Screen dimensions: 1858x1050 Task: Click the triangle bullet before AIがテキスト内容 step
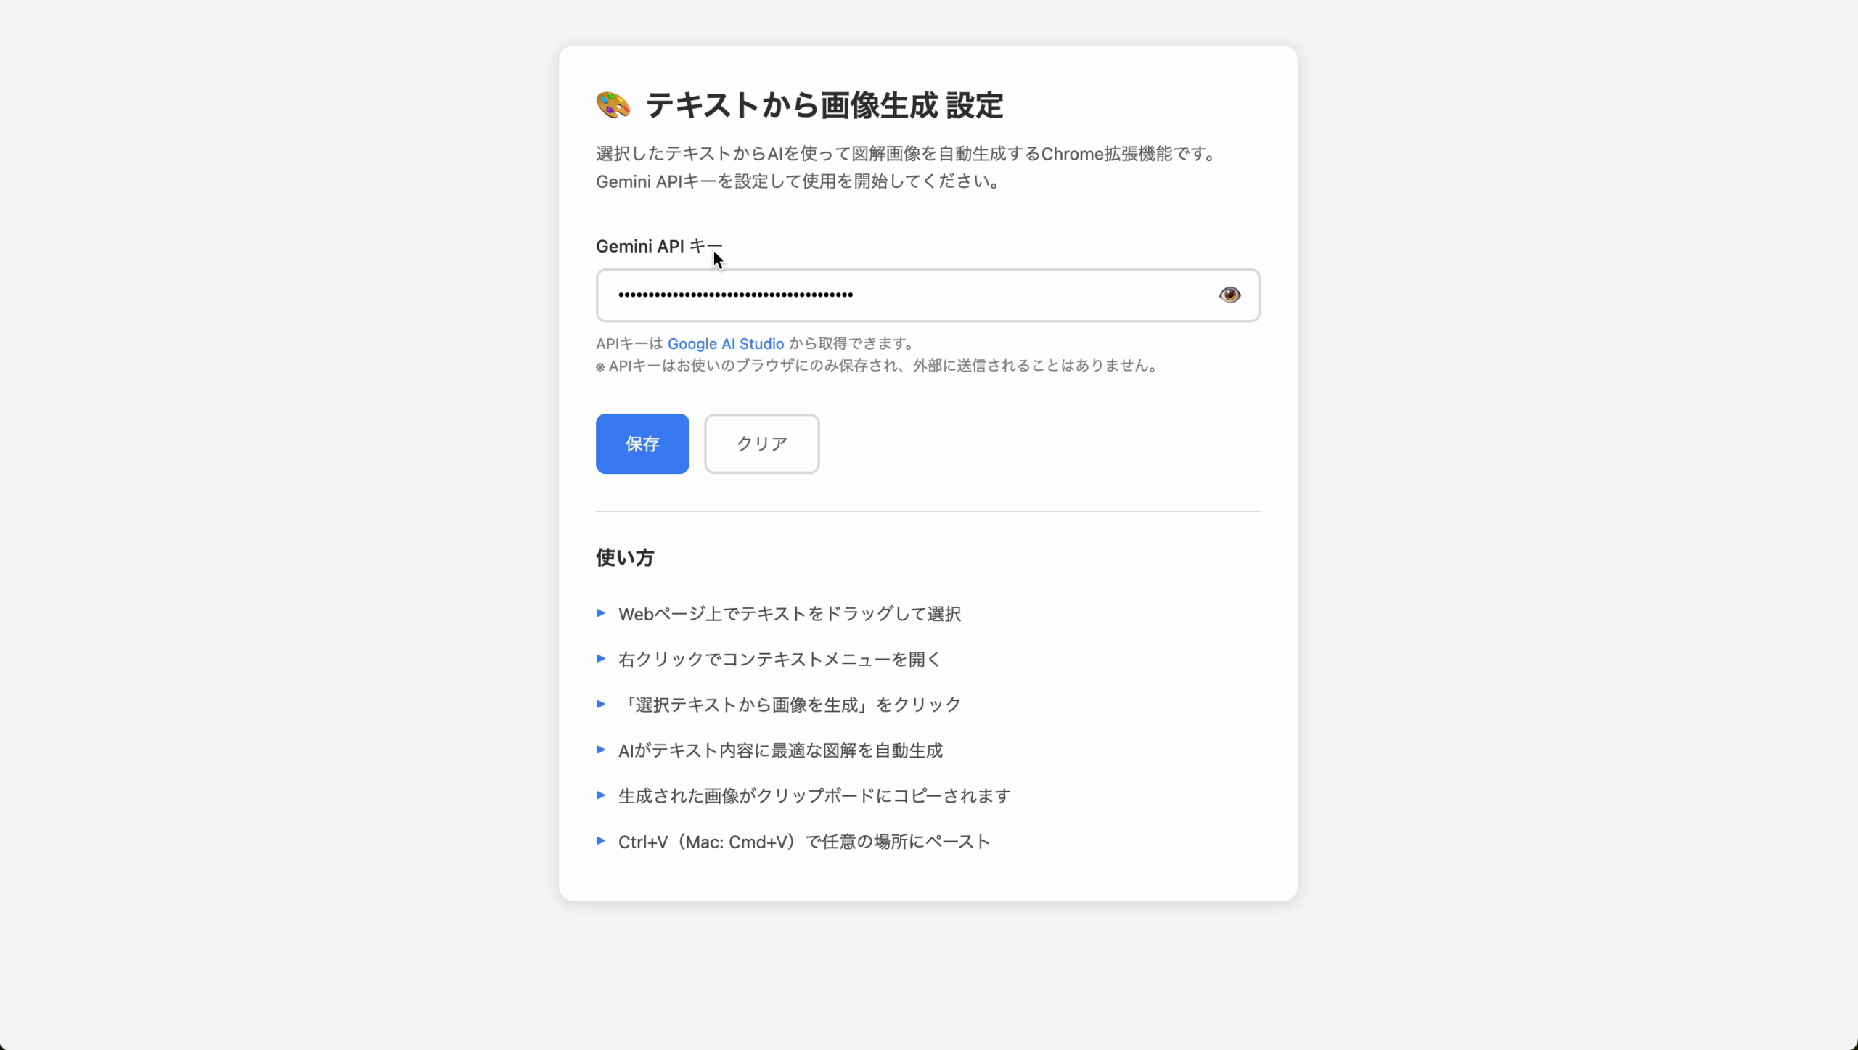tap(601, 750)
